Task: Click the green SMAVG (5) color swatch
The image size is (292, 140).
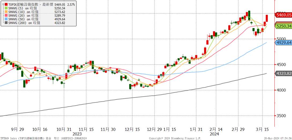Action: point(6,8)
